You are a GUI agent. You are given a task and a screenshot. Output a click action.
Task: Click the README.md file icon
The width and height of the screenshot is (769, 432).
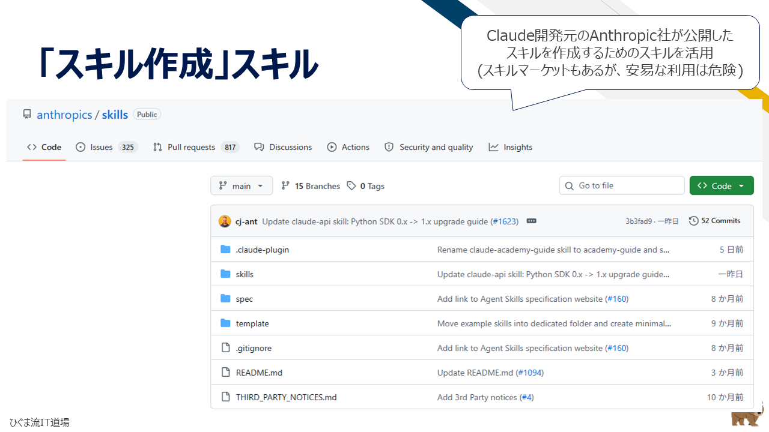(x=225, y=373)
